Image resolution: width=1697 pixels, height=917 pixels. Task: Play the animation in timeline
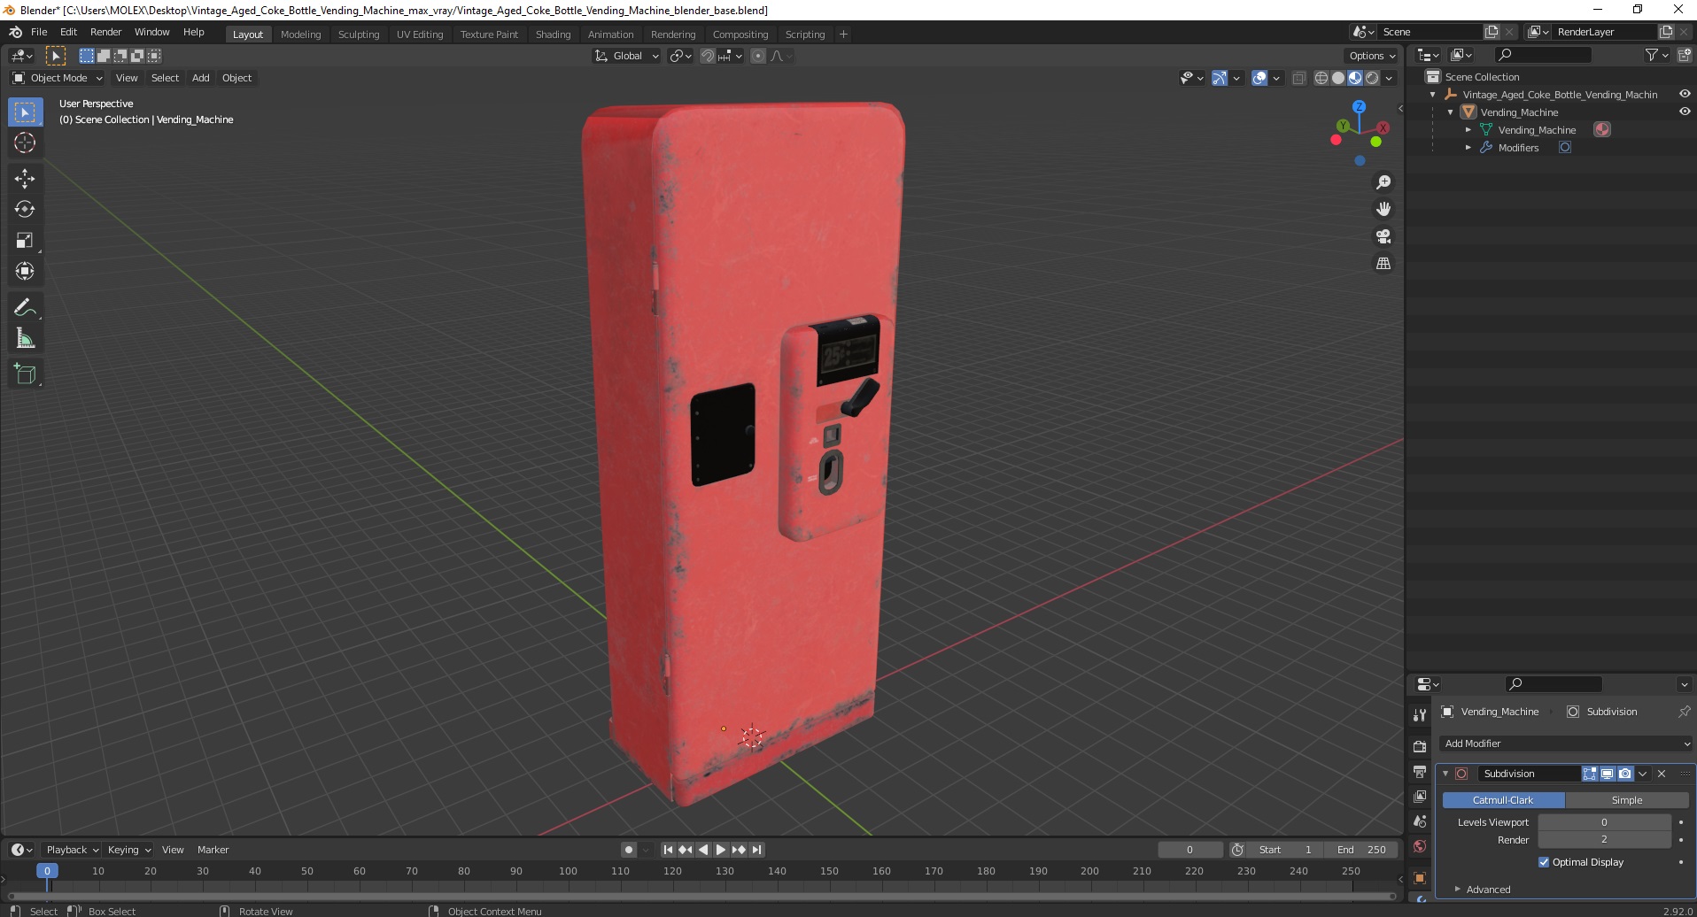click(720, 850)
